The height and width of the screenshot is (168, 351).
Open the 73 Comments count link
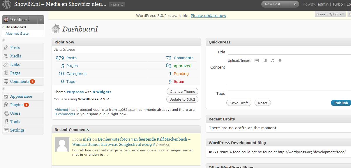(179, 58)
